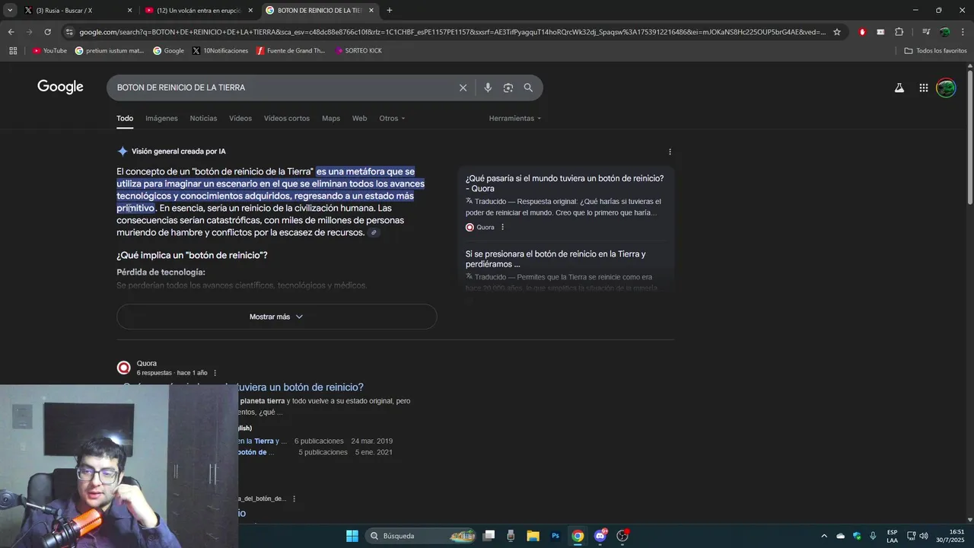Screen dimensions: 974x548
Task: Open the tab search dropdown arrow
Action: [10, 11]
